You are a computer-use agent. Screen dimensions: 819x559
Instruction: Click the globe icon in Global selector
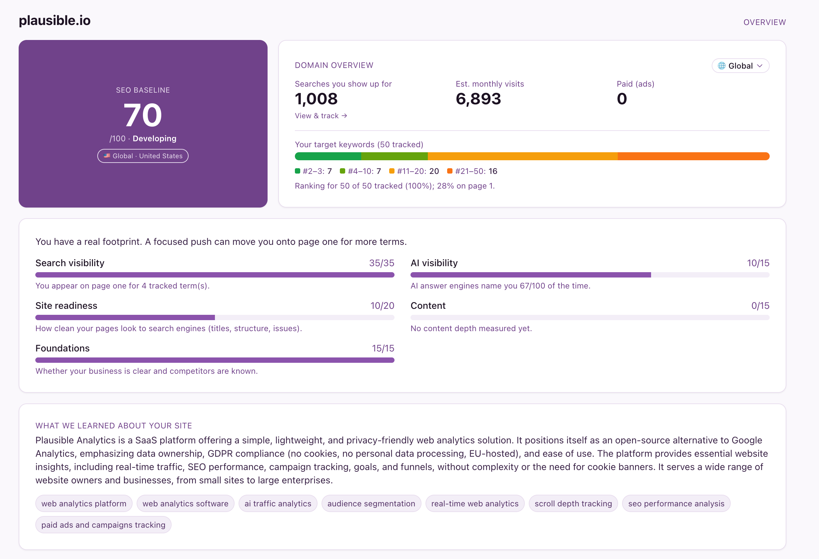(x=721, y=66)
